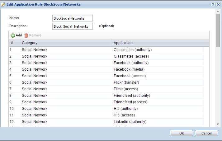Image resolution: width=222 pixels, height=141 pixels.
Task: Select row Flickr (access)
Action: pos(106,89)
